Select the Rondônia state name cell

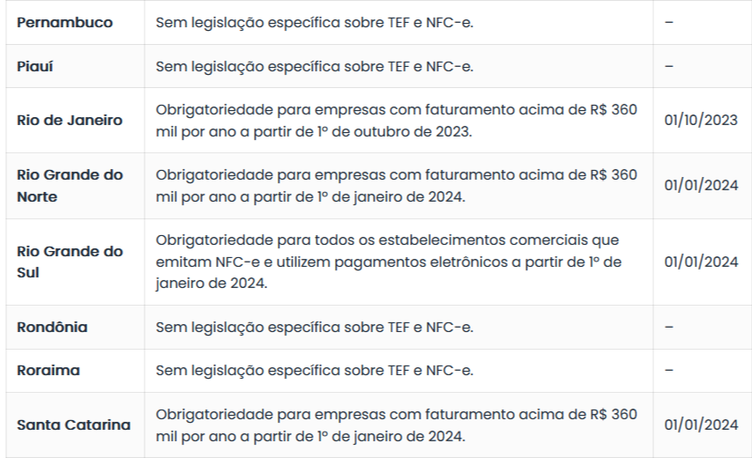52,327
